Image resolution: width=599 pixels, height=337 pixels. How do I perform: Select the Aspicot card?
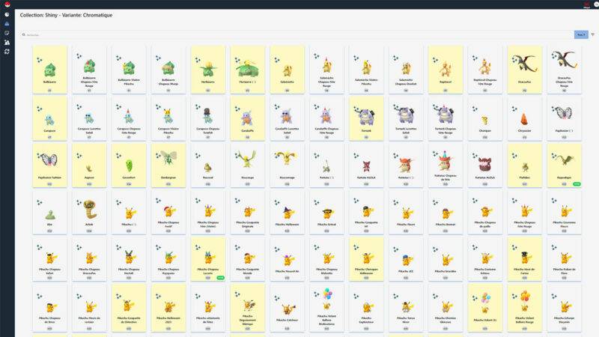point(89,165)
